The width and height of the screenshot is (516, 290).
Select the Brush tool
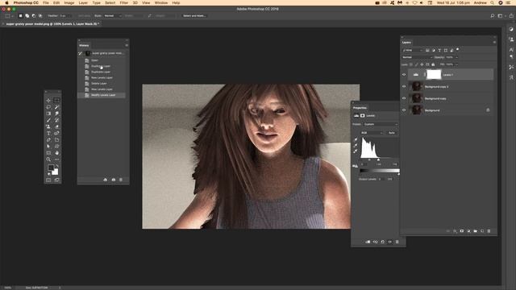[48, 120]
